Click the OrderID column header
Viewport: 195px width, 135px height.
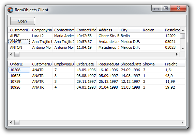tap(19, 64)
